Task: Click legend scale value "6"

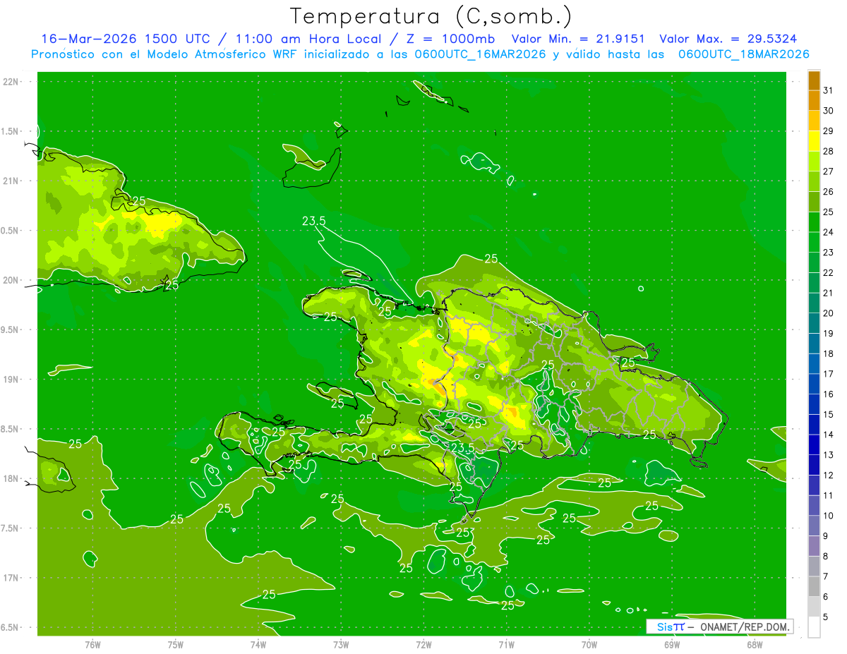Action: tap(827, 597)
